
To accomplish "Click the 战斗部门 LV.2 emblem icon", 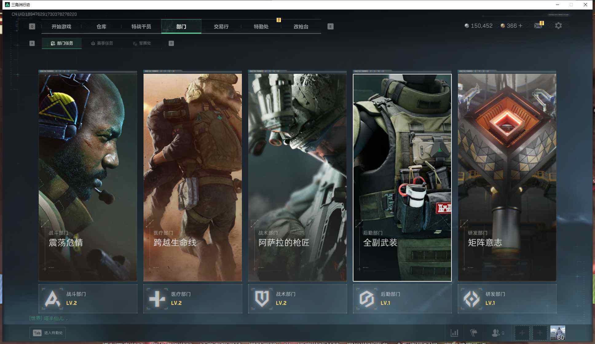I will [x=52, y=299].
